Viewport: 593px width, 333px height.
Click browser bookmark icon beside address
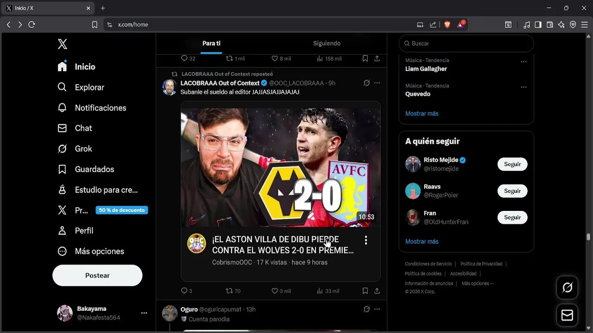click(x=95, y=25)
